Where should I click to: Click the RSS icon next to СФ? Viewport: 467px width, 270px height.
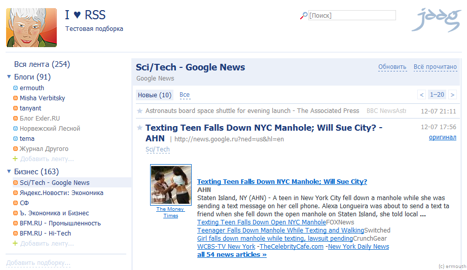click(x=16, y=203)
